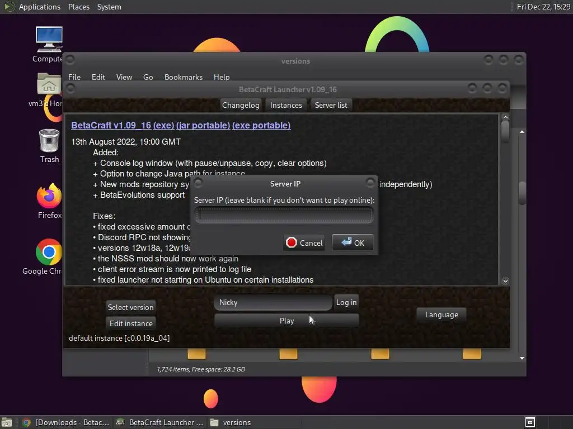This screenshot has width=573, height=429.
Task: Click the workspace switcher icon in bottom panel
Action: pyautogui.click(x=530, y=422)
